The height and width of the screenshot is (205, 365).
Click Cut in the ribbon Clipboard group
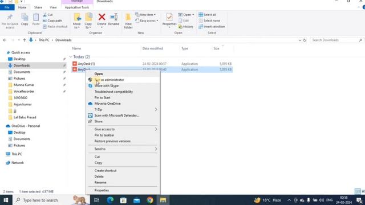tap(48, 15)
